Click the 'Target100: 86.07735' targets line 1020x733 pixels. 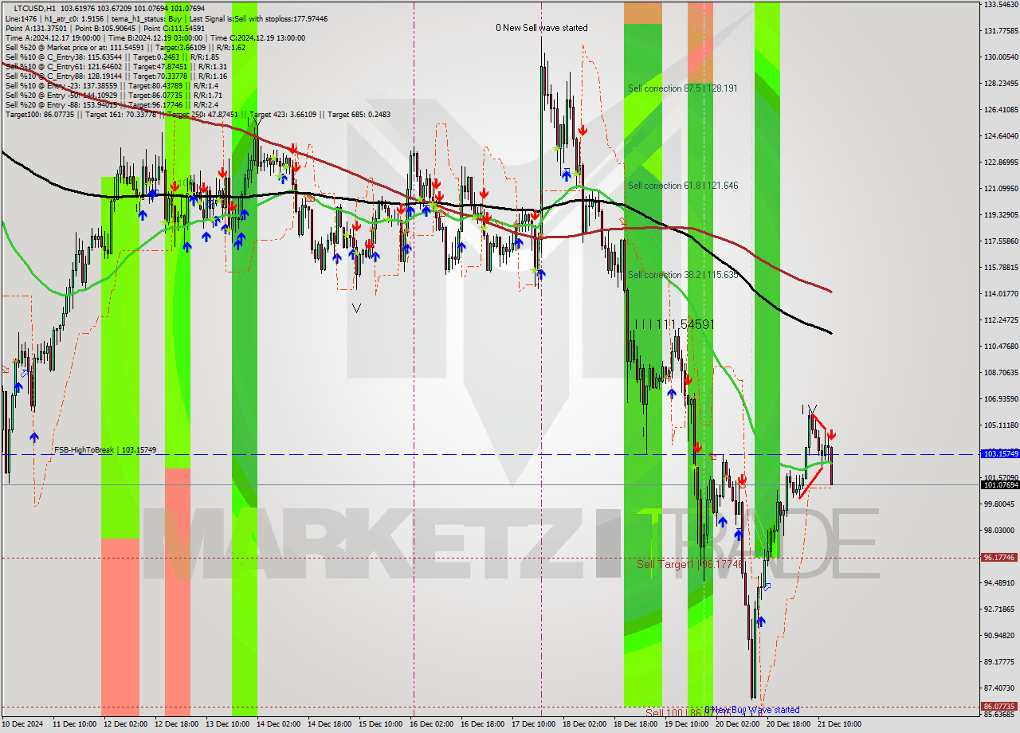[198, 114]
